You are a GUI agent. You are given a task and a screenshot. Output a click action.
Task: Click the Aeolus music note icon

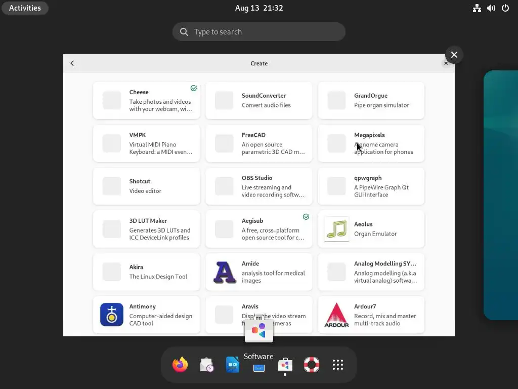point(336,229)
